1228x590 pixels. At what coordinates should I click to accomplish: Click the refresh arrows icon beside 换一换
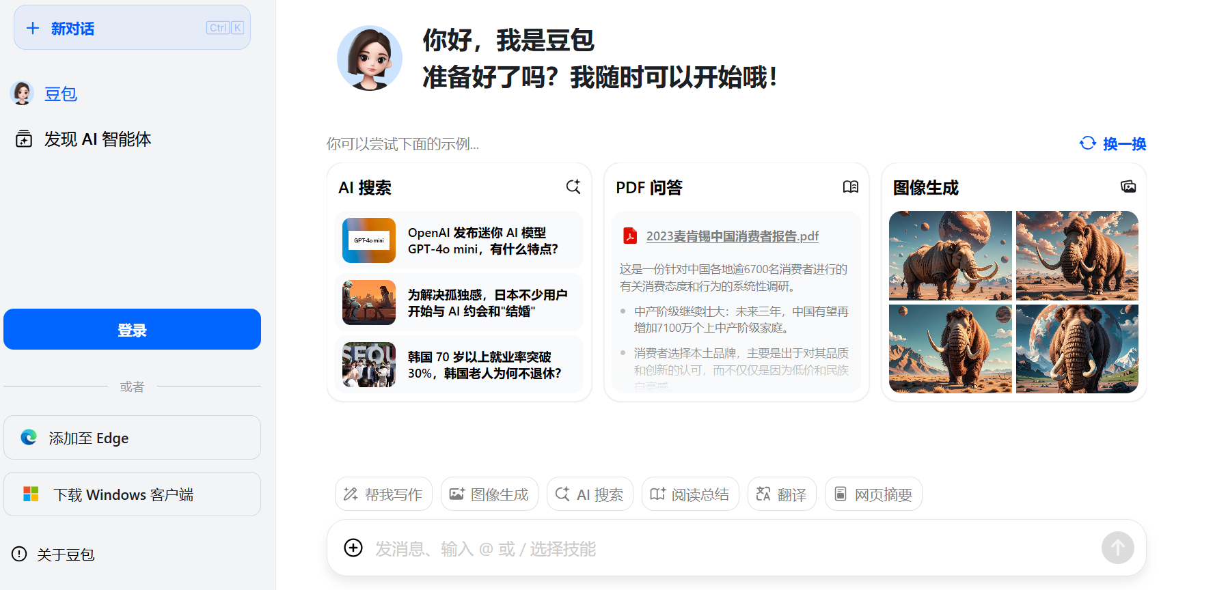click(x=1087, y=143)
